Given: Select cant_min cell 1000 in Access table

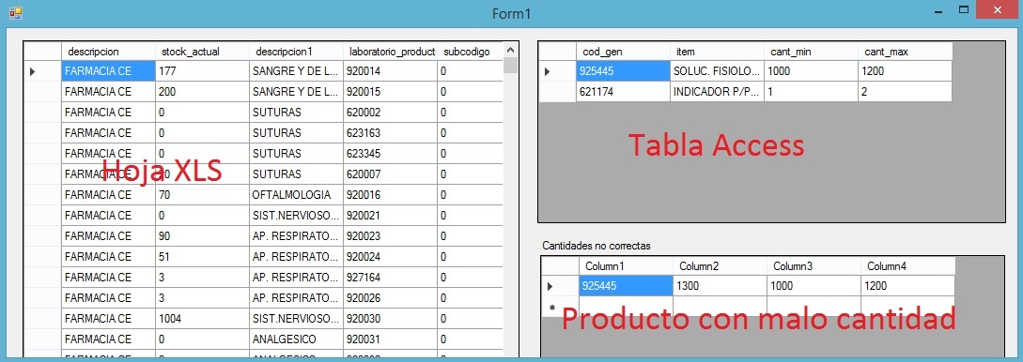Looking at the screenshot, I should pos(811,71).
